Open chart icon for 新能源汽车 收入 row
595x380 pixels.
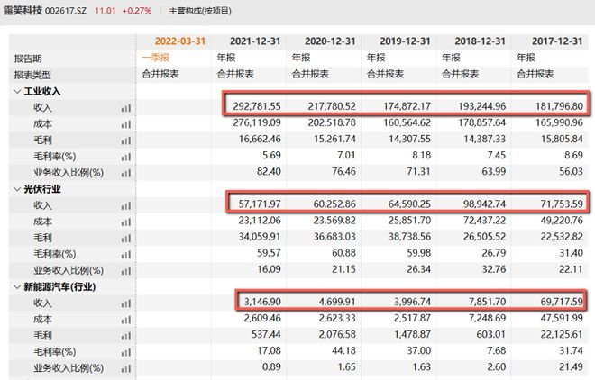126,303
